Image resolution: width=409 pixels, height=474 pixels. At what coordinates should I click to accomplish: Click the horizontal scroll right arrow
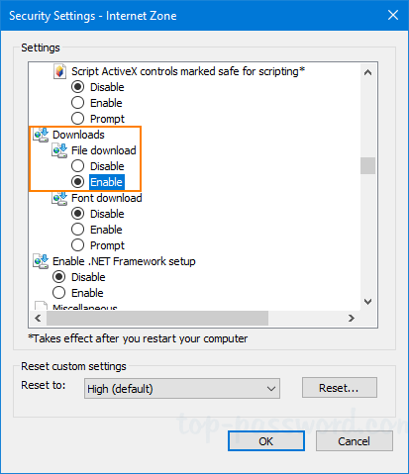click(x=352, y=319)
